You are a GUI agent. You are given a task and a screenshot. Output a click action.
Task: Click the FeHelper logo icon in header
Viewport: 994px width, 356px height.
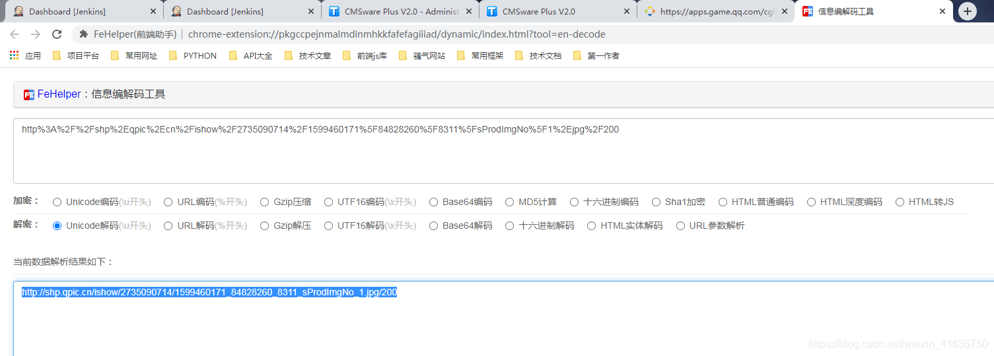coord(29,95)
